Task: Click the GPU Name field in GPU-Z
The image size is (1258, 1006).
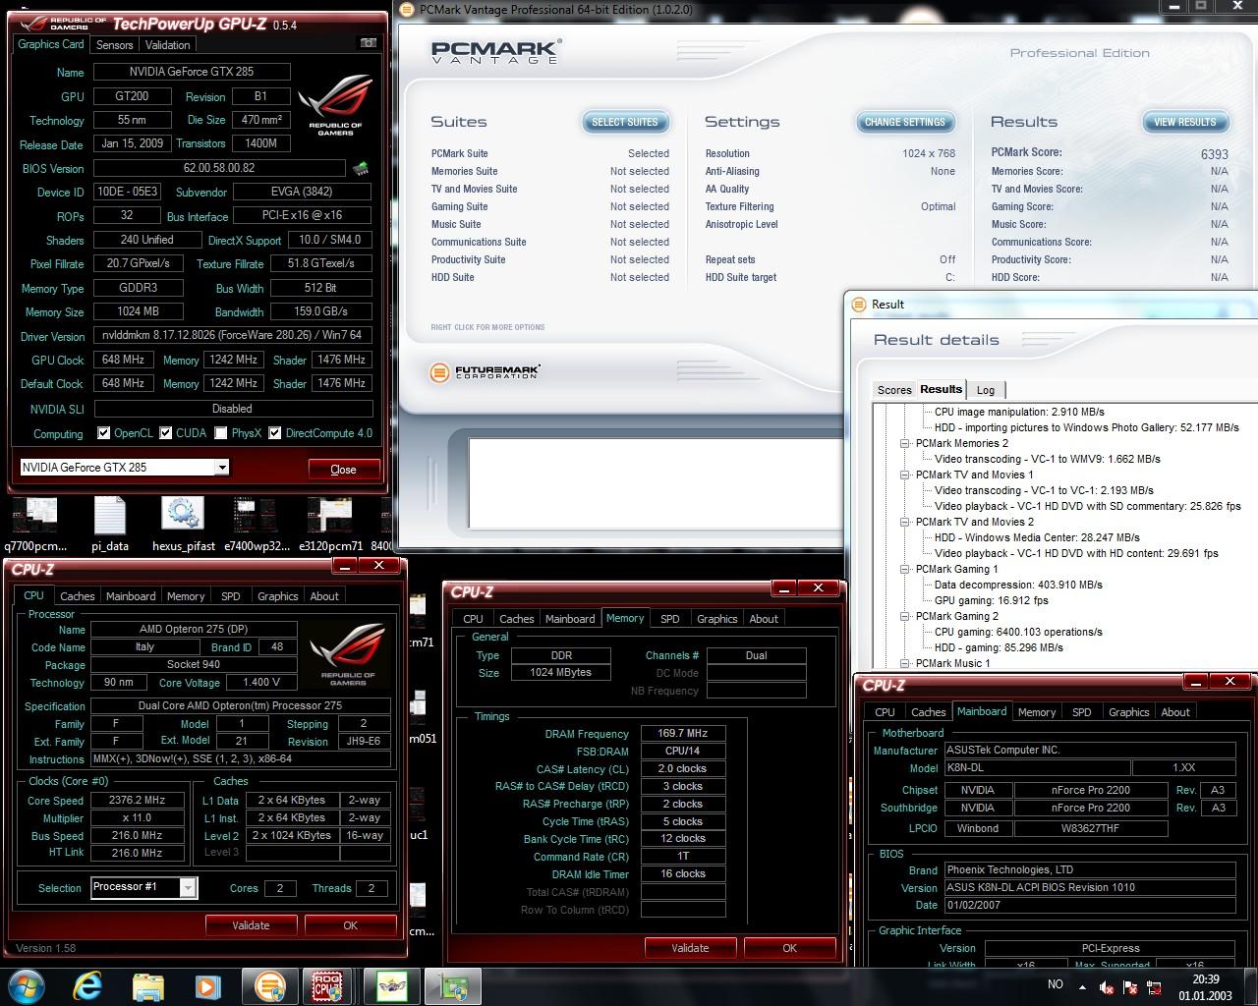Action: [x=192, y=72]
